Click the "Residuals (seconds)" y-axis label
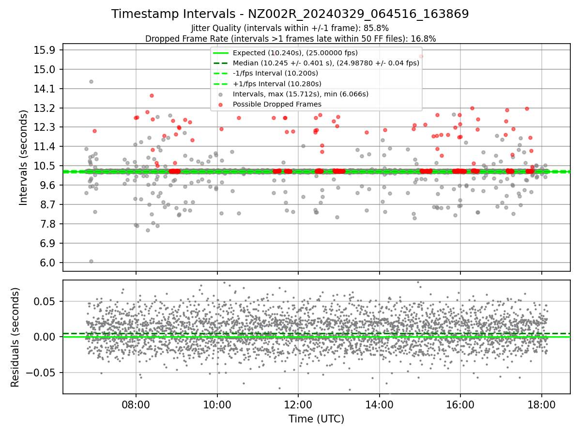 tap(15, 337)
